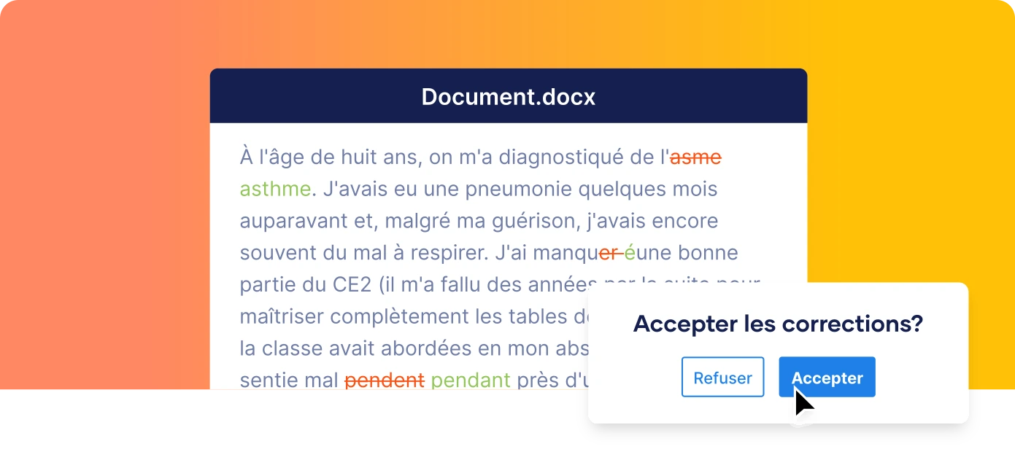
Task: Click the Refuser button
Action: point(722,377)
